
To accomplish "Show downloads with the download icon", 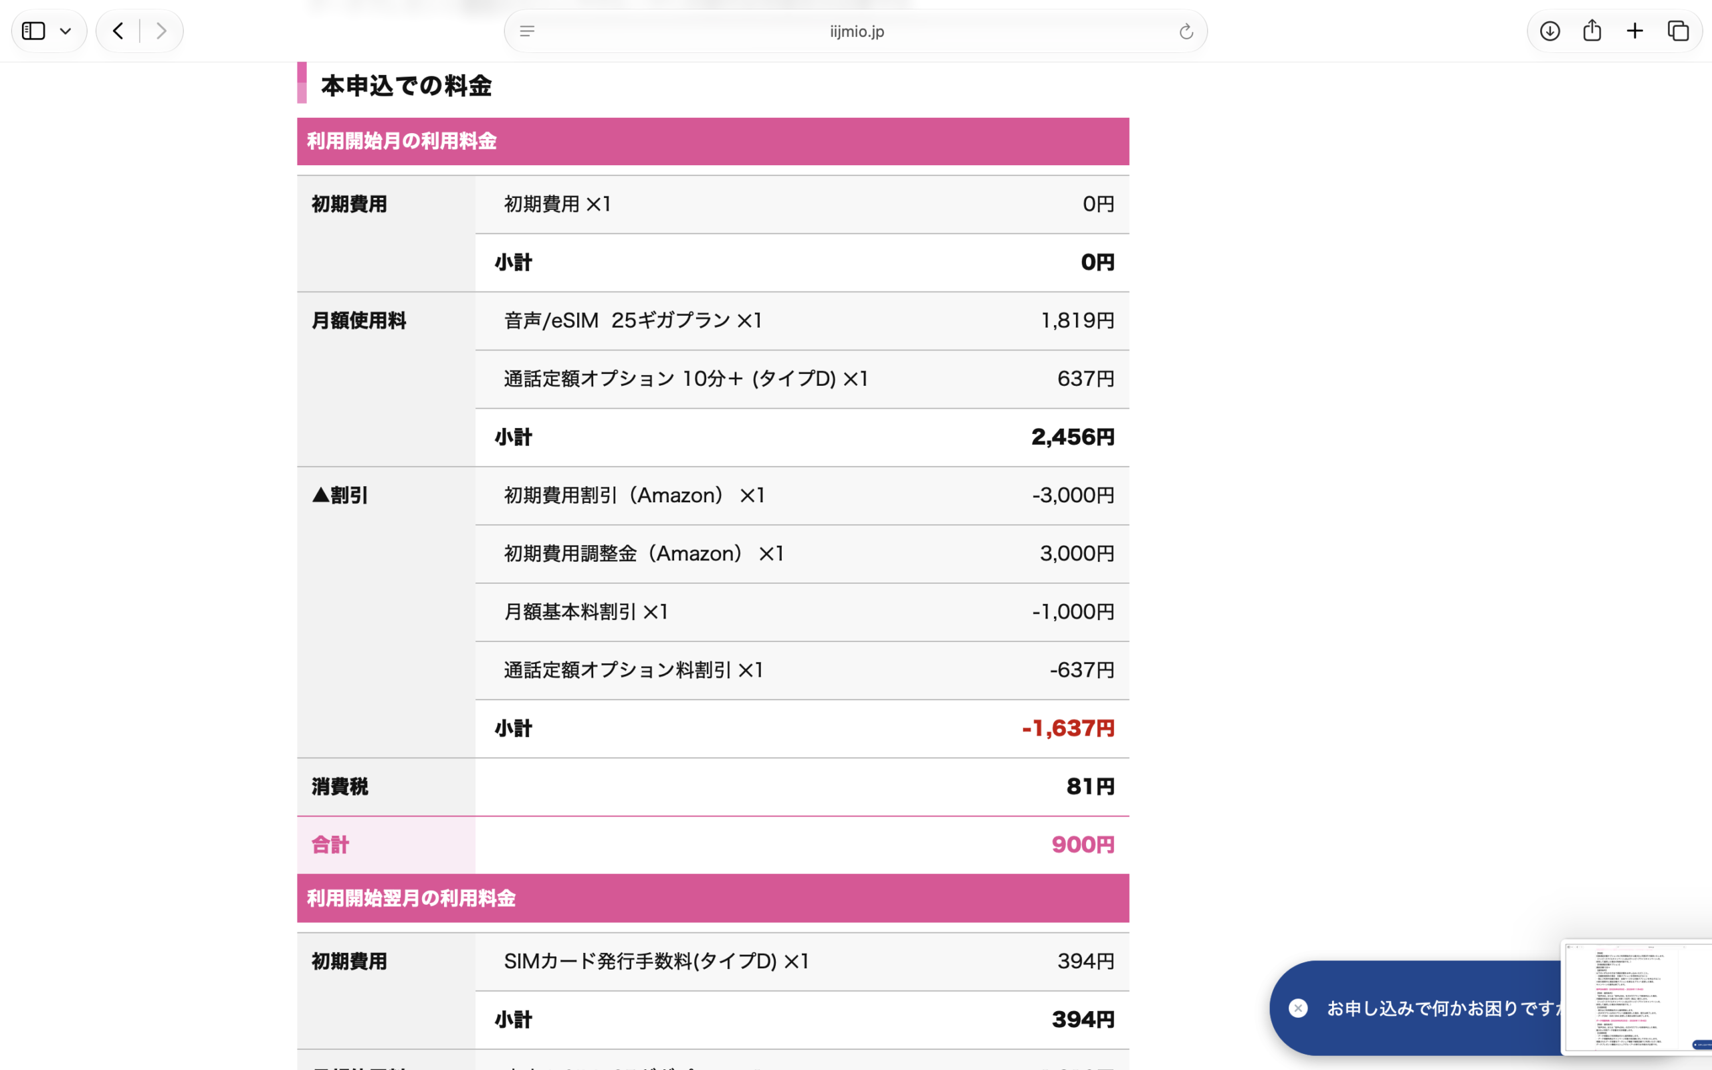I will pos(1550,31).
